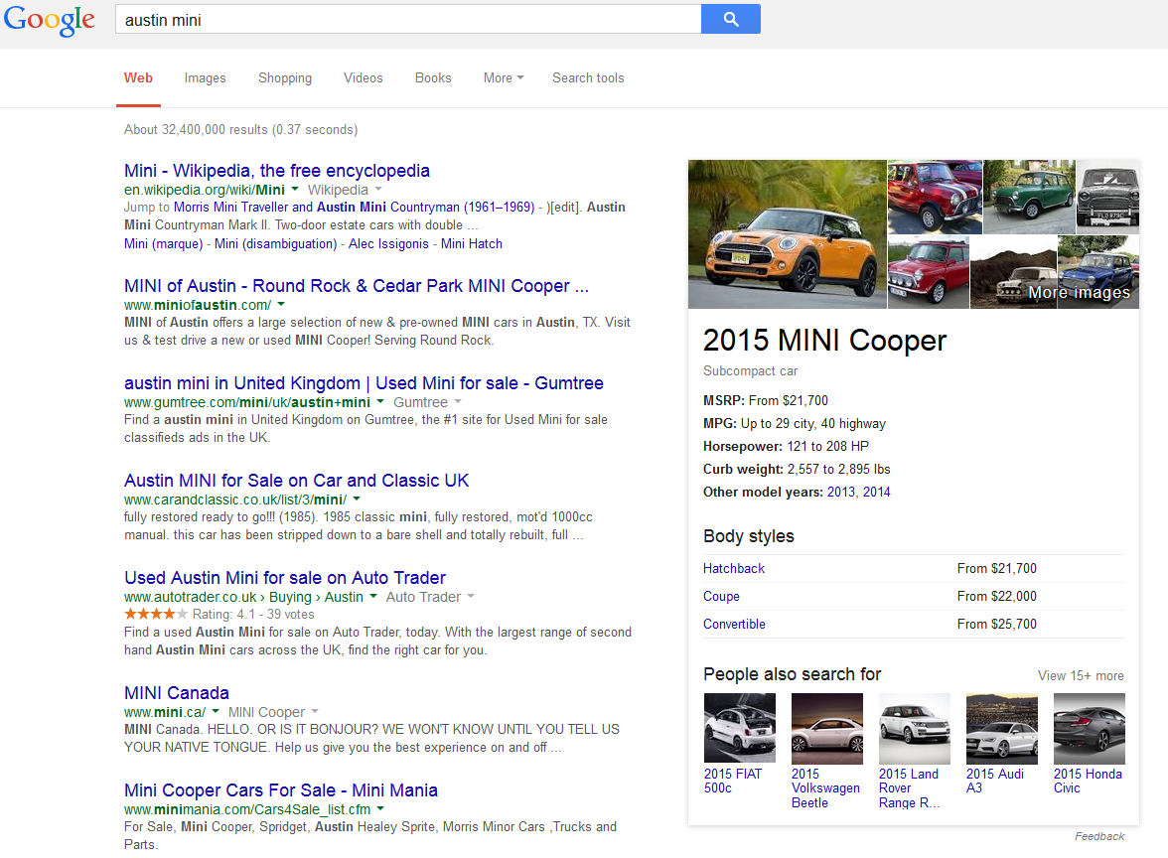Switch to the Shopping tab
This screenshot has height=858, width=1168.
click(x=285, y=78)
